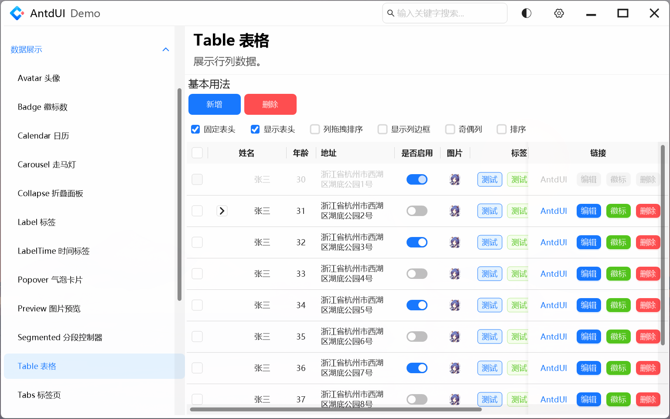The image size is (670, 419).
Task: Uncheck the 固定表头 checkbox
Action: click(x=195, y=129)
